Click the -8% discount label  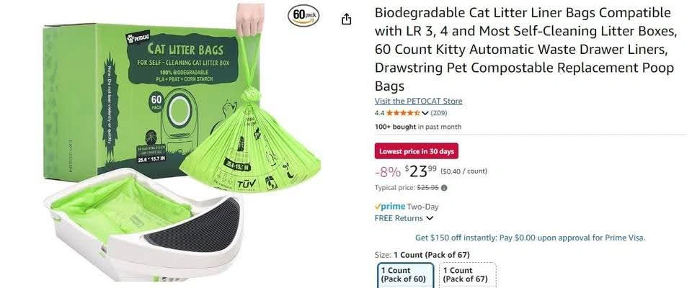388,171
